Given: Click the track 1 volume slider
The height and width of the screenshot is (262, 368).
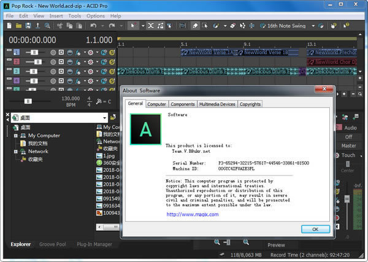Looking at the screenshot, I should 34,53.
